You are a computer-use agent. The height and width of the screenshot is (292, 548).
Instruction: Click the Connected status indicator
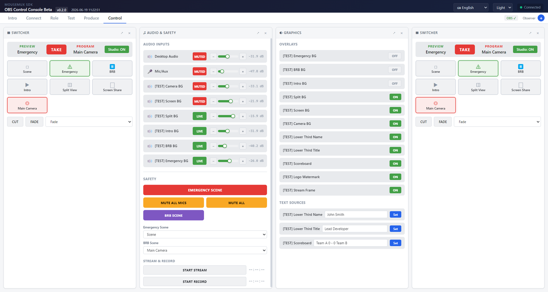530,7
